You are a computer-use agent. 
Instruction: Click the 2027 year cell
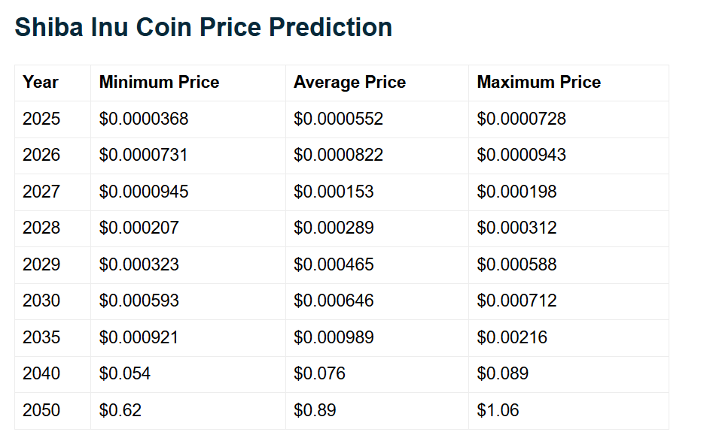[x=41, y=192]
